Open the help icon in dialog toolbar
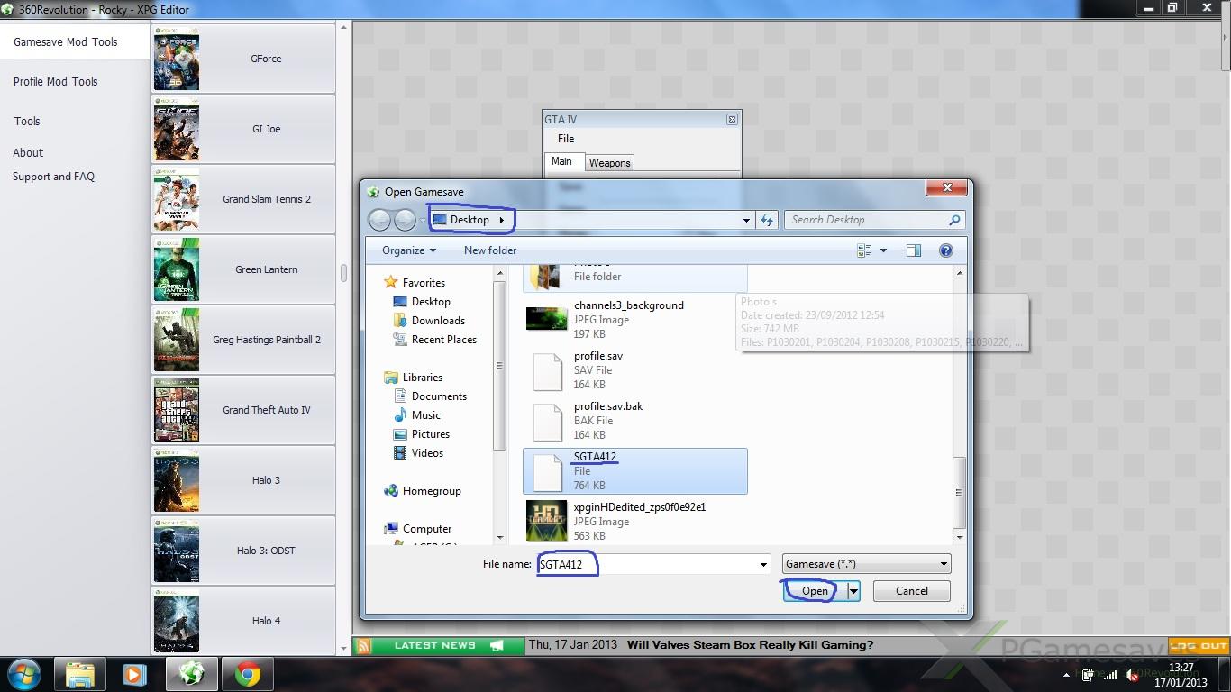Image resolution: width=1231 pixels, height=692 pixels. 946,250
